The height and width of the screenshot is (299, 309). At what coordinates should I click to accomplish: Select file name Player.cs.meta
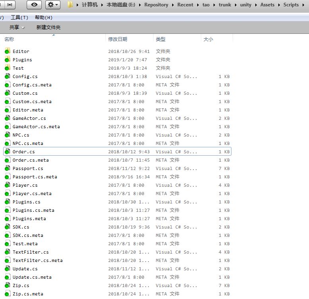click(32, 193)
